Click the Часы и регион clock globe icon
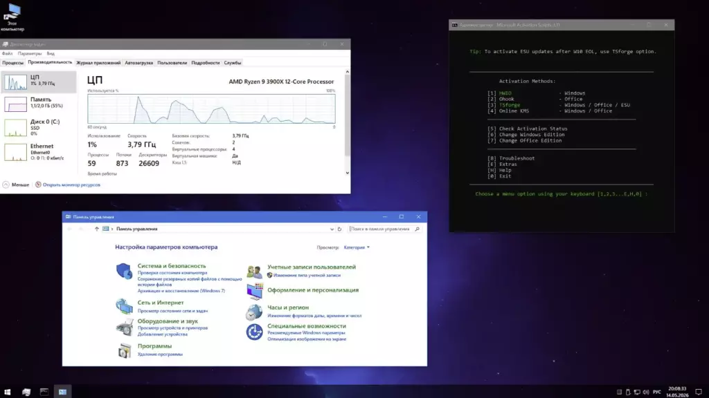This screenshot has height=398, width=709. click(x=254, y=312)
